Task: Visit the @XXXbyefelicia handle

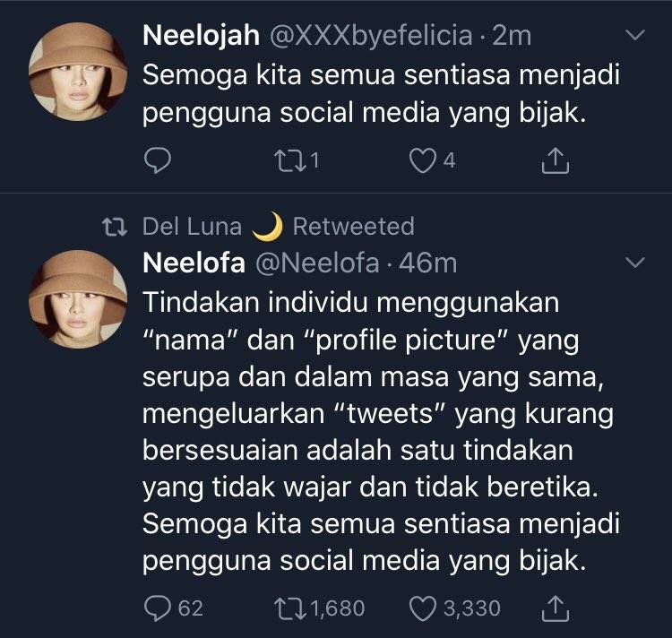Action: (368, 36)
